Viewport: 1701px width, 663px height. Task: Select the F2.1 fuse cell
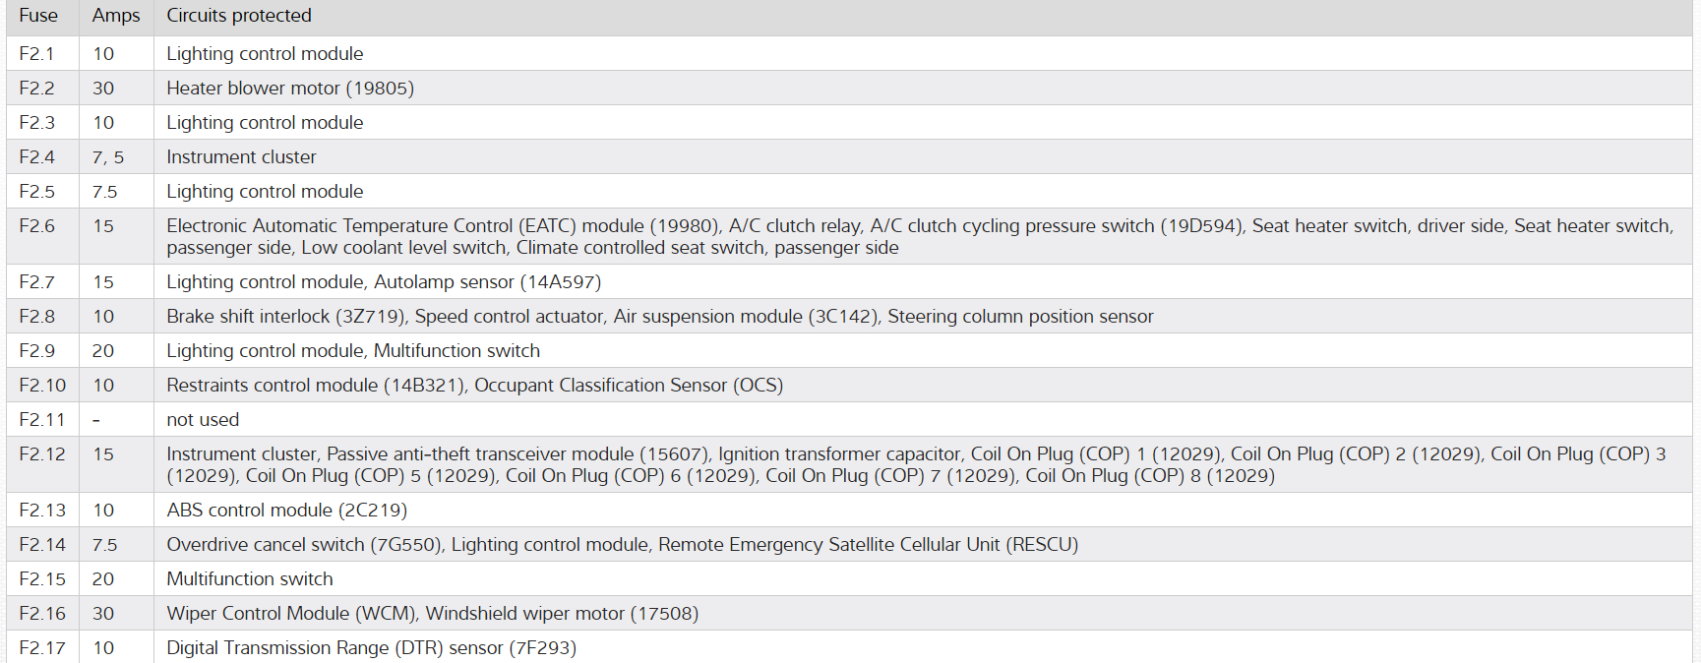click(37, 54)
